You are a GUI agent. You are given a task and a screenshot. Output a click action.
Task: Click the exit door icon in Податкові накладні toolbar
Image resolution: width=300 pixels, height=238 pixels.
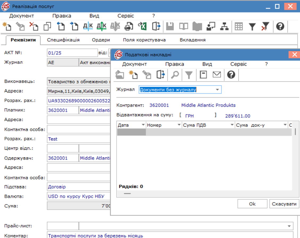click(160, 75)
